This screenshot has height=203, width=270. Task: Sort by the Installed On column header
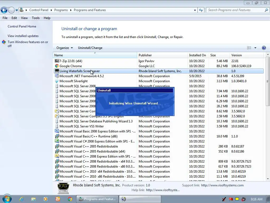(x=198, y=55)
